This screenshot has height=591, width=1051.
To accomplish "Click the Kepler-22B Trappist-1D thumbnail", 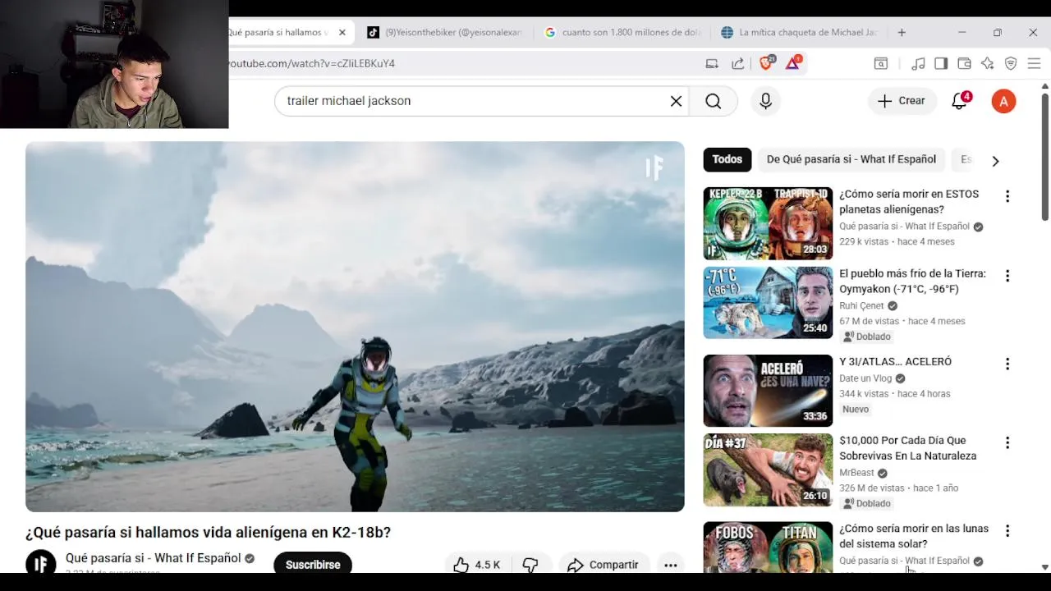I will click(768, 223).
